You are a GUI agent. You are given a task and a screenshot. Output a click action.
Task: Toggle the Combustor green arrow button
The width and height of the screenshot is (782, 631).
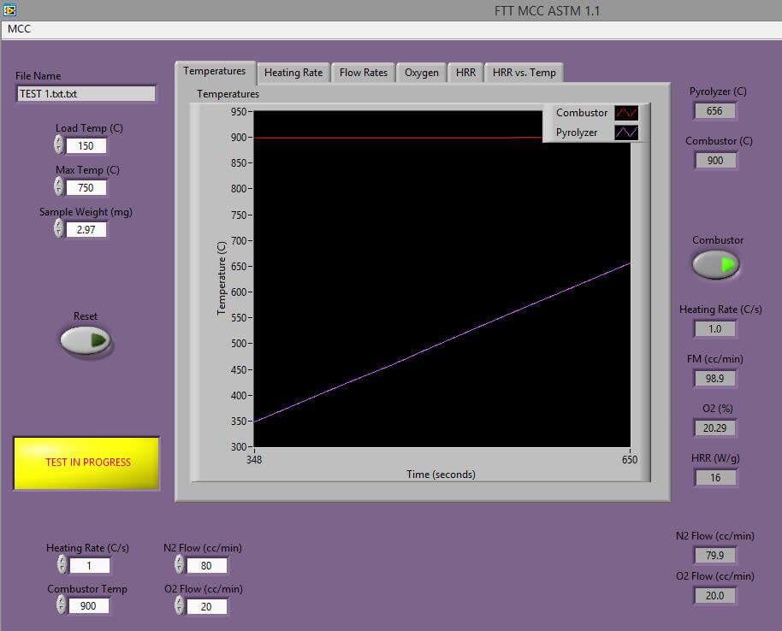coord(716,265)
